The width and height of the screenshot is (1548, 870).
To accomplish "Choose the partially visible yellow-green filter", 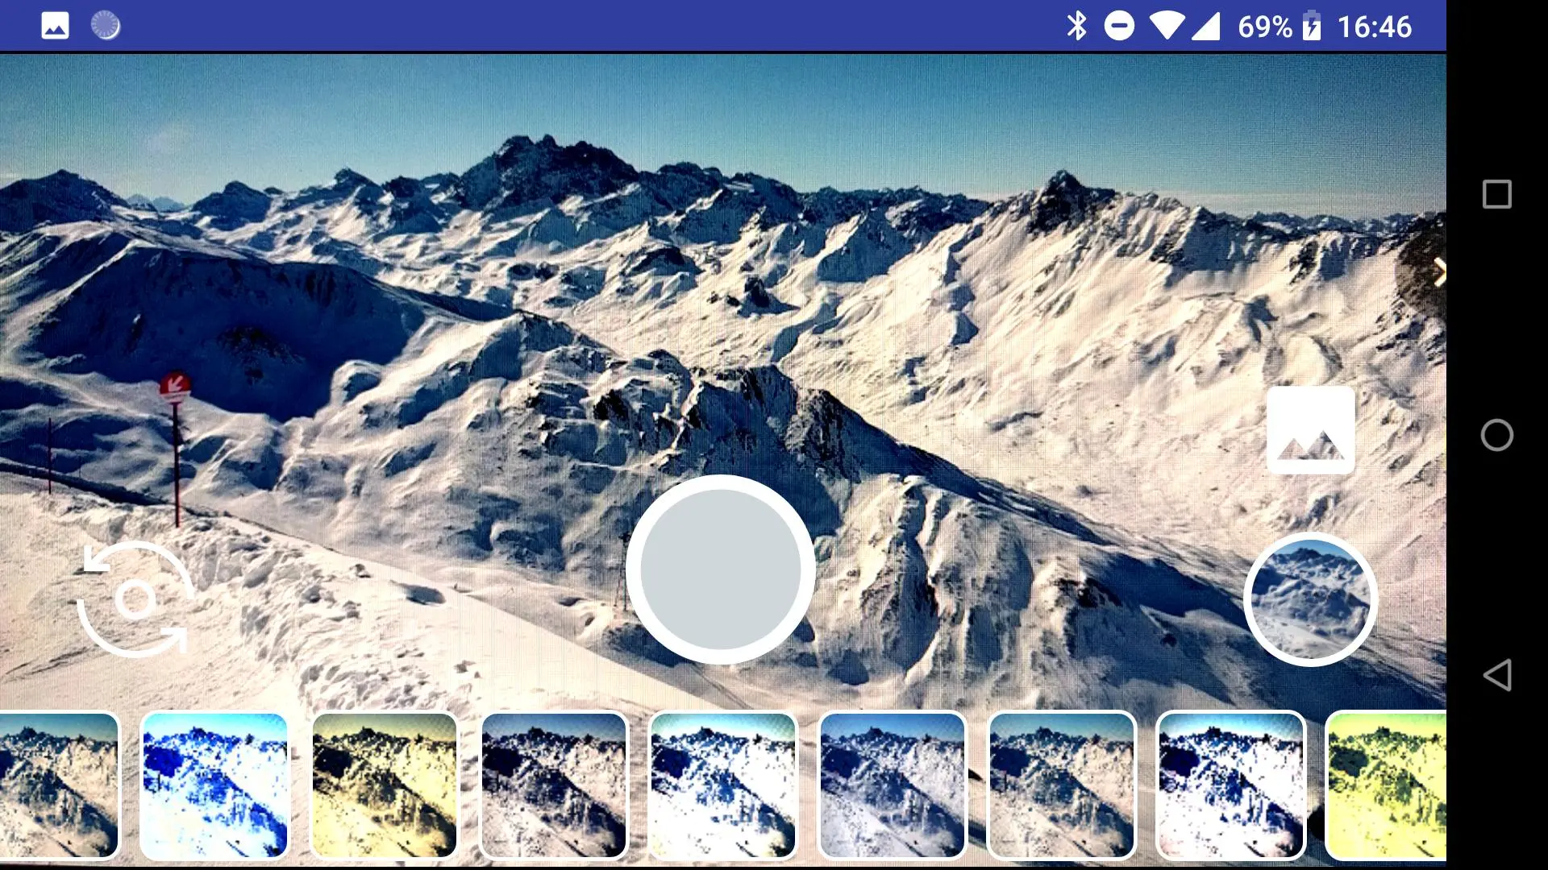I will pyautogui.click(x=1387, y=785).
